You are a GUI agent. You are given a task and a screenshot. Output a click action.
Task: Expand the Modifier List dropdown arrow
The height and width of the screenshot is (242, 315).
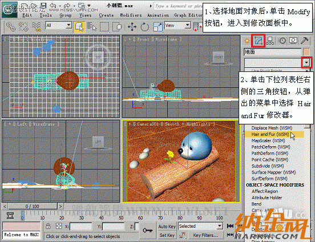pos(306,63)
